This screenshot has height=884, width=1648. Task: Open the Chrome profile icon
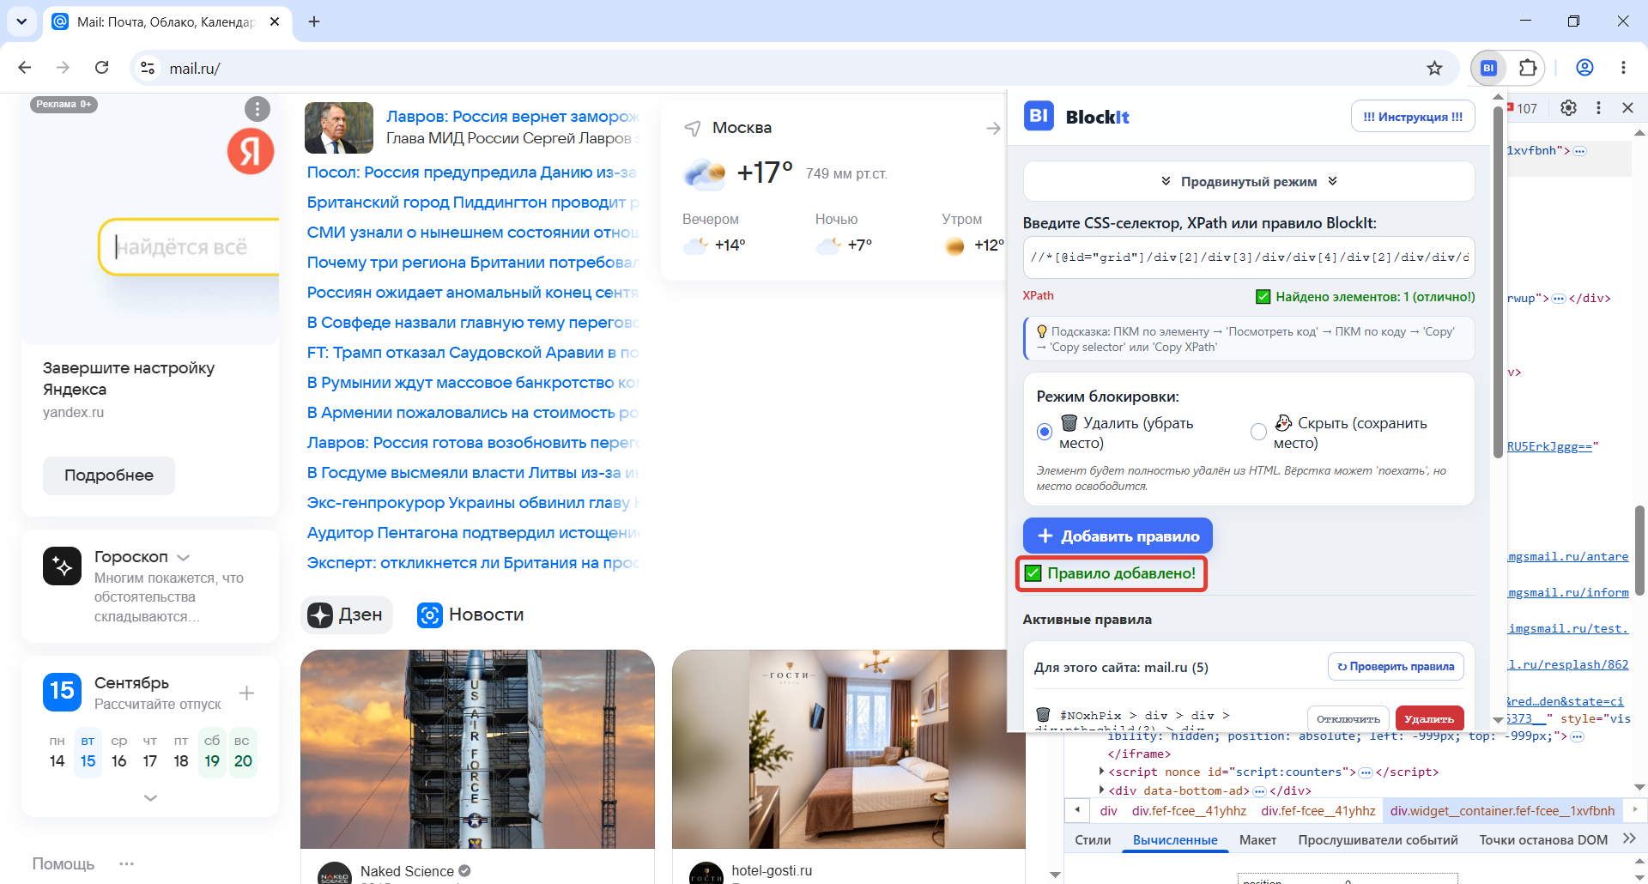pos(1584,68)
